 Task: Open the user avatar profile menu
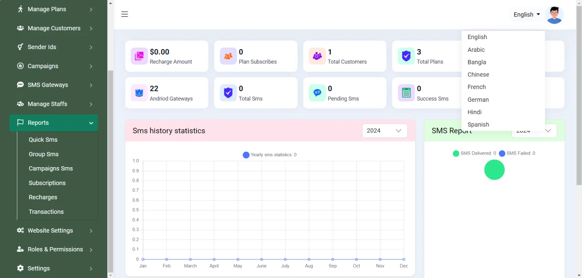[554, 15]
